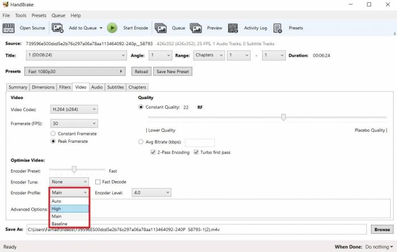The width and height of the screenshot is (397, 252).
Task: Click the Preview icon
Action: click(x=196, y=28)
